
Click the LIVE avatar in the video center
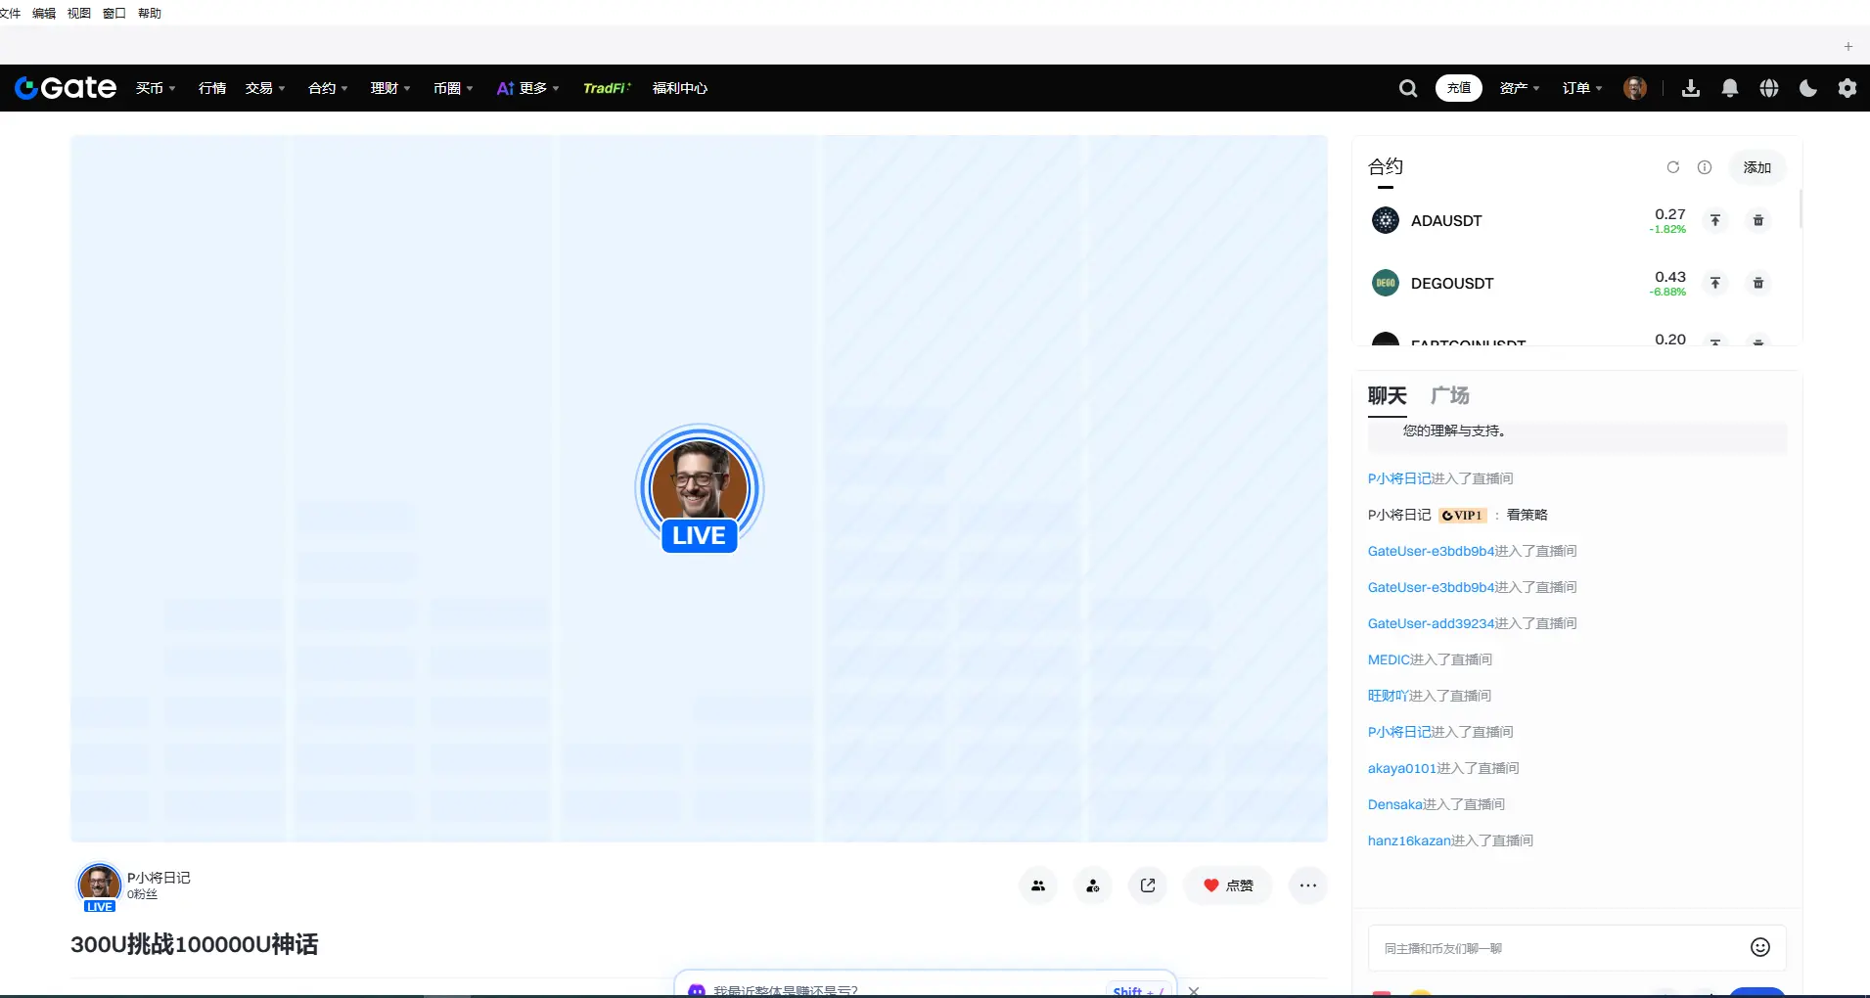(700, 489)
